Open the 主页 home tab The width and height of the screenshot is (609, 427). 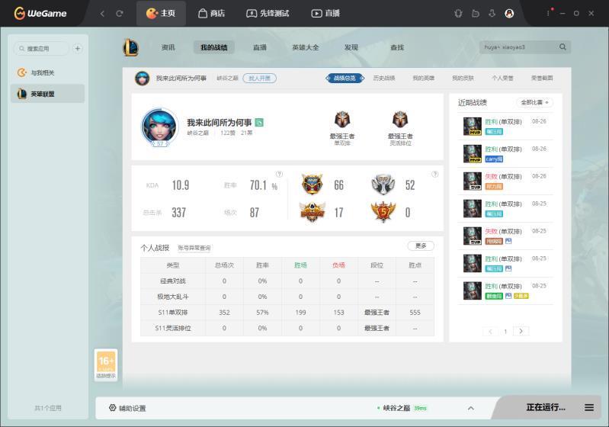click(161, 13)
